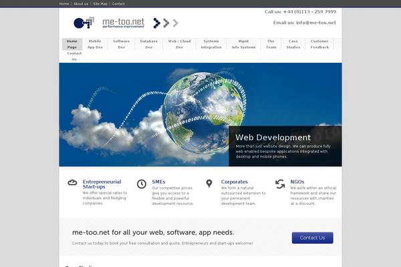
Task: Click the map pin icon beside Corporates
Action: [x=209, y=184]
